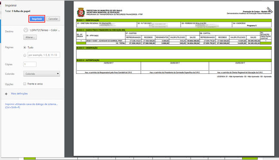This screenshot has width=279, height=160.
Task: Click the BLOCO 4 - AUTENTICAÇÃO header bar
Action: coord(174,60)
